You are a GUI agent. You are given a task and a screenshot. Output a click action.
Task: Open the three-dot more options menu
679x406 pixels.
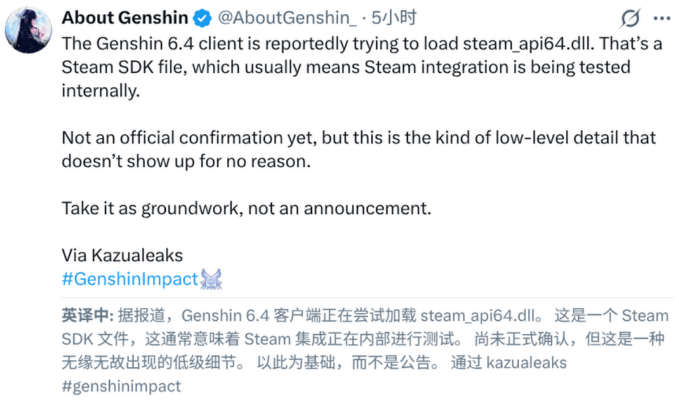661,18
